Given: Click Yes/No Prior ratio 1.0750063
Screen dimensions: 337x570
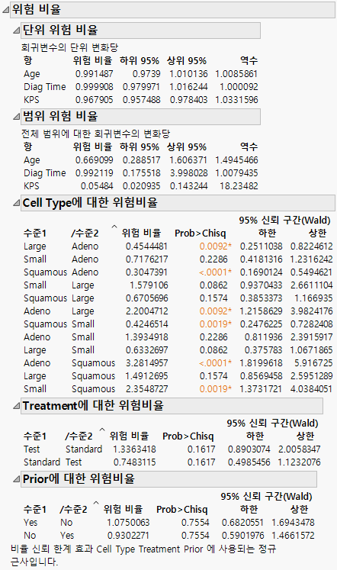Looking at the screenshot, I should coord(128,523).
